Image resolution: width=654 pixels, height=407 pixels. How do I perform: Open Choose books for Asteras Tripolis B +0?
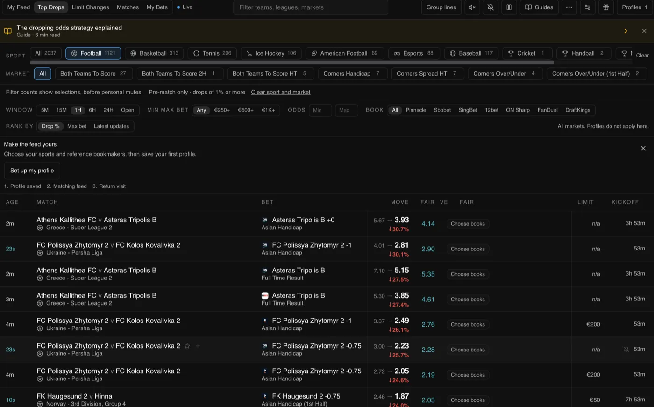coord(468,224)
